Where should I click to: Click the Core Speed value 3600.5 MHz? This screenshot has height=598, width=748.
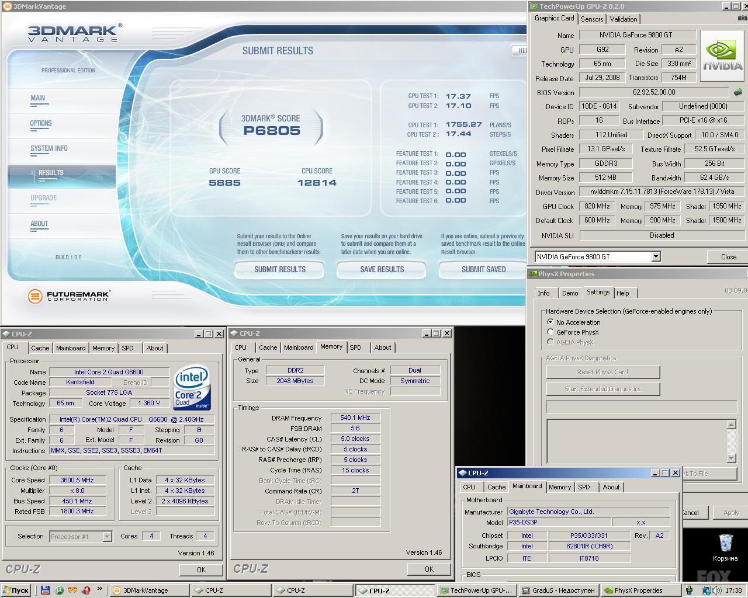77,480
